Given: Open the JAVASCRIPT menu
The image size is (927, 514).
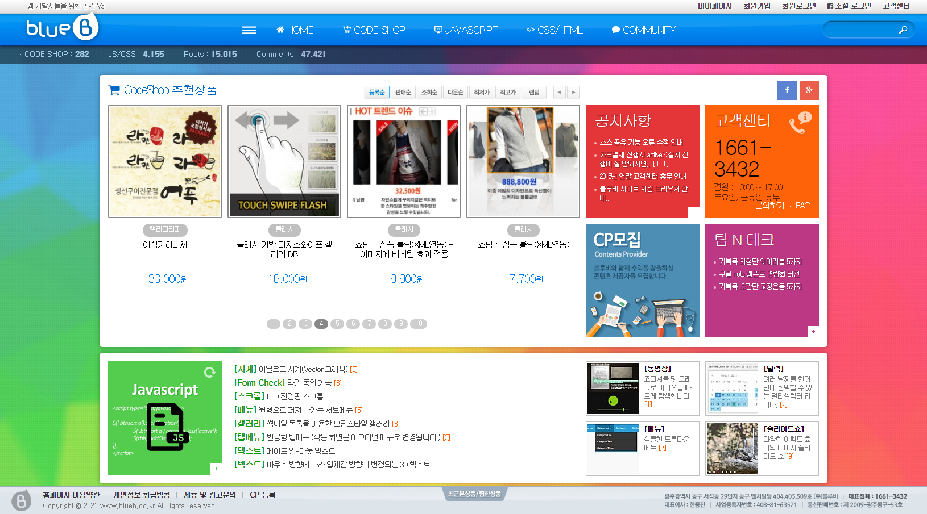Looking at the screenshot, I should pyautogui.click(x=466, y=30).
